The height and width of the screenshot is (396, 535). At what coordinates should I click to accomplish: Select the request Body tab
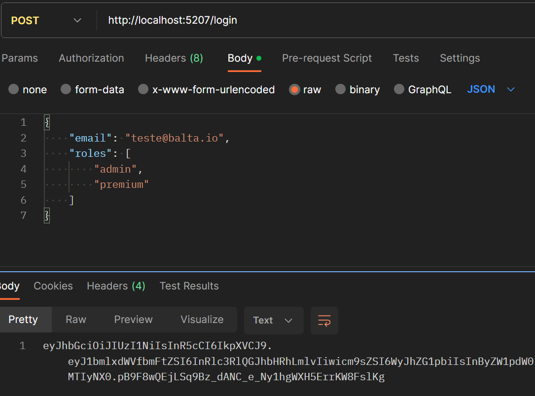[x=244, y=58]
